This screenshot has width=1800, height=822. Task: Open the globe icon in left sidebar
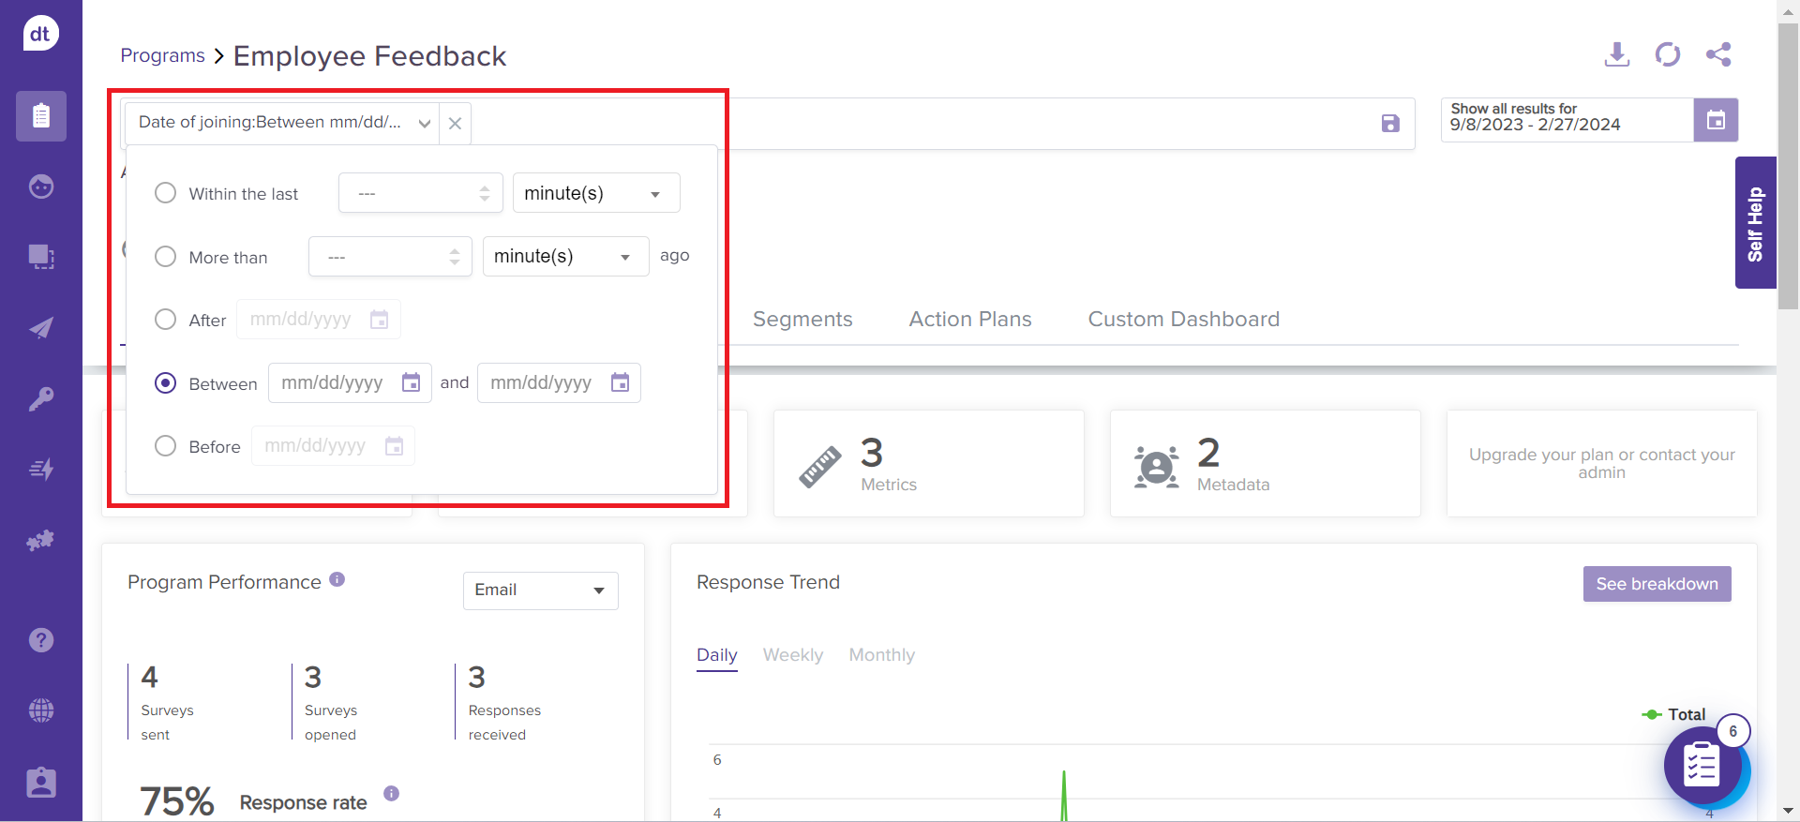point(41,710)
